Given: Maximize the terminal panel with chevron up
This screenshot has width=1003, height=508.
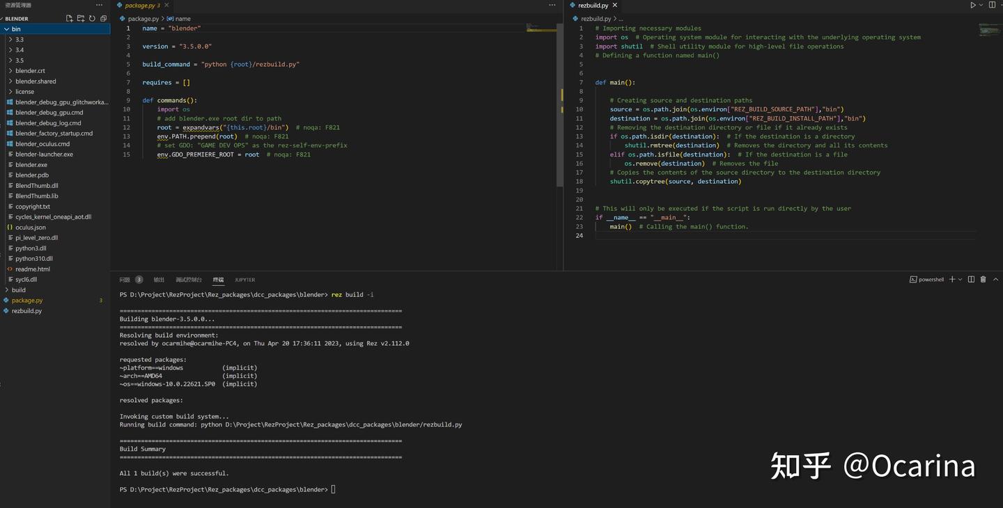Looking at the screenshot, I should pyautogui.click(x=995, y=280).
